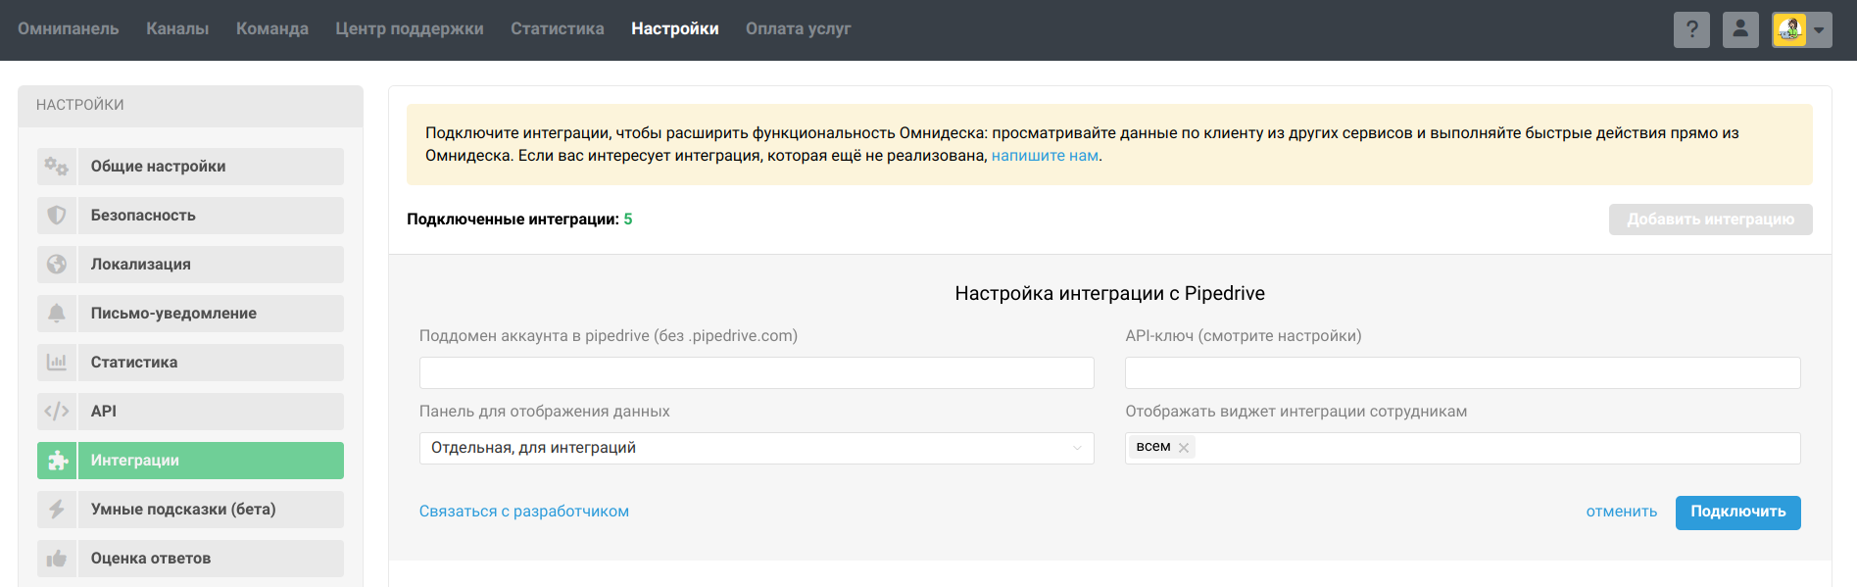Expand the 'Отдельная, для интеграций' panel dropdown

point(757,448)
